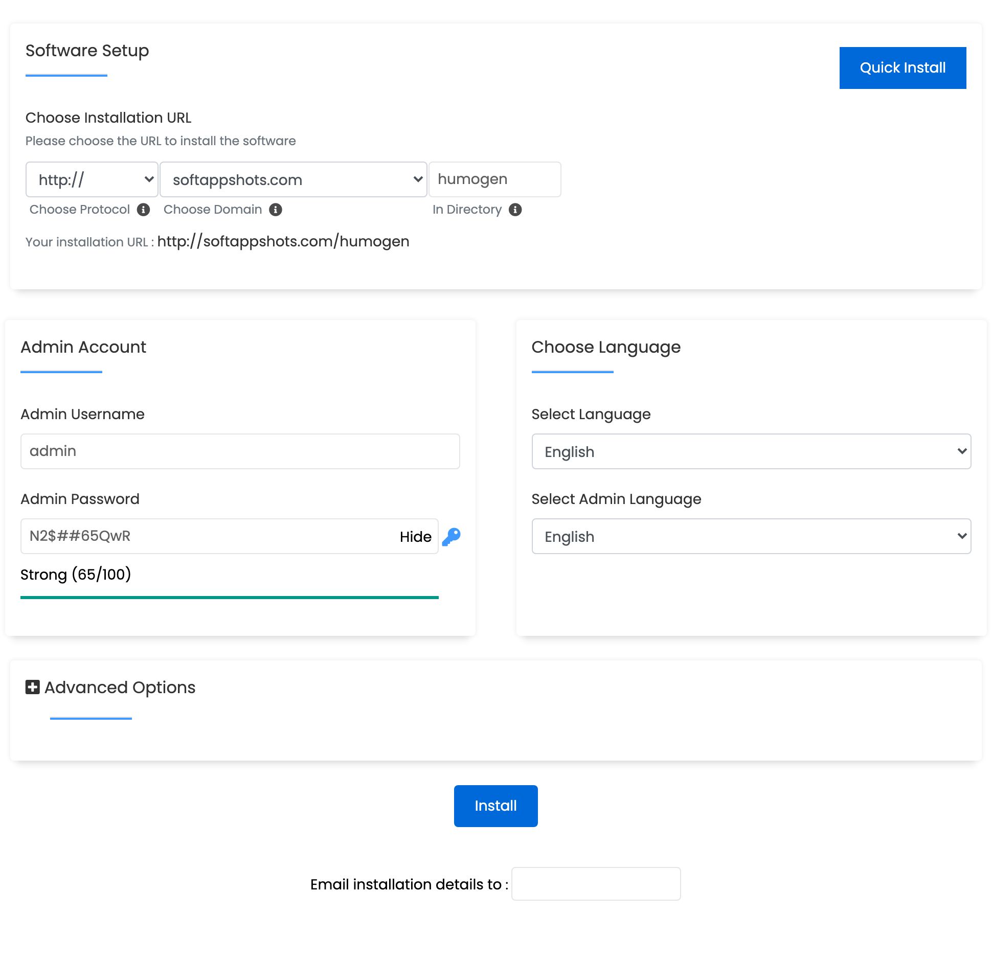Open the Select Language dropdown

[x=751, y=451]
